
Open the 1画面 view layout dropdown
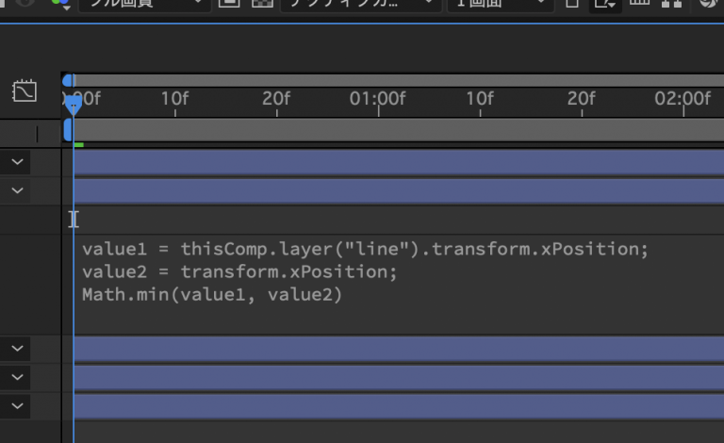pos(500,4)
